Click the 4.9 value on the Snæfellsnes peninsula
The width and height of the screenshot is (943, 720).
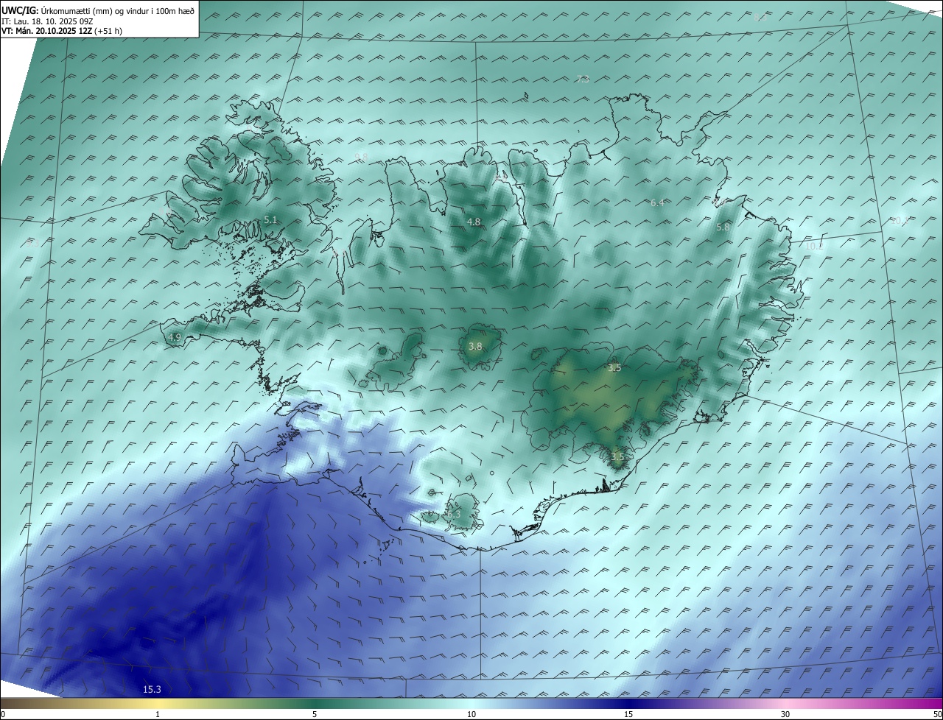[x=175, y=337]
